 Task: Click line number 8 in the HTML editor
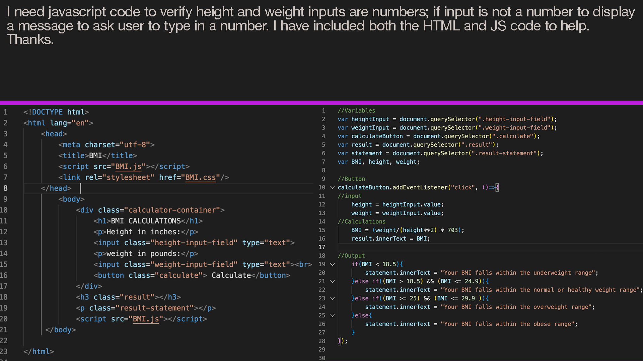pyautogui.click(x=5, y=188)
